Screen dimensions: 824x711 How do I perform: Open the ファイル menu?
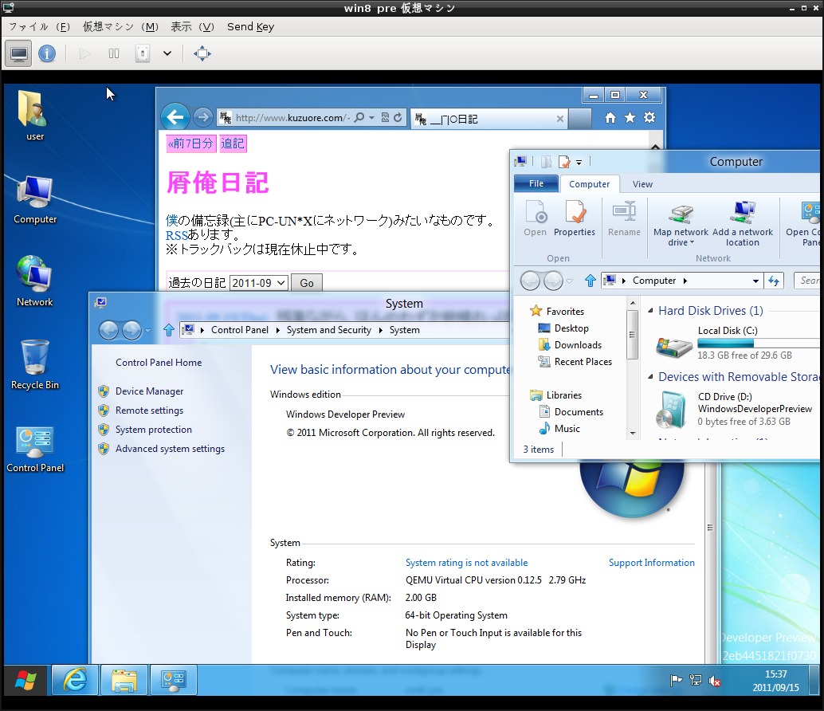[x=39, y=27]
